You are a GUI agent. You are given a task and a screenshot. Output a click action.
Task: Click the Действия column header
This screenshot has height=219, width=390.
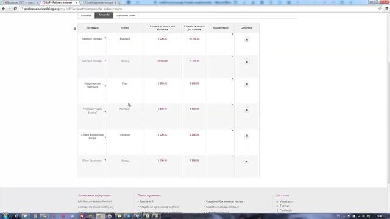coord(247,28)
